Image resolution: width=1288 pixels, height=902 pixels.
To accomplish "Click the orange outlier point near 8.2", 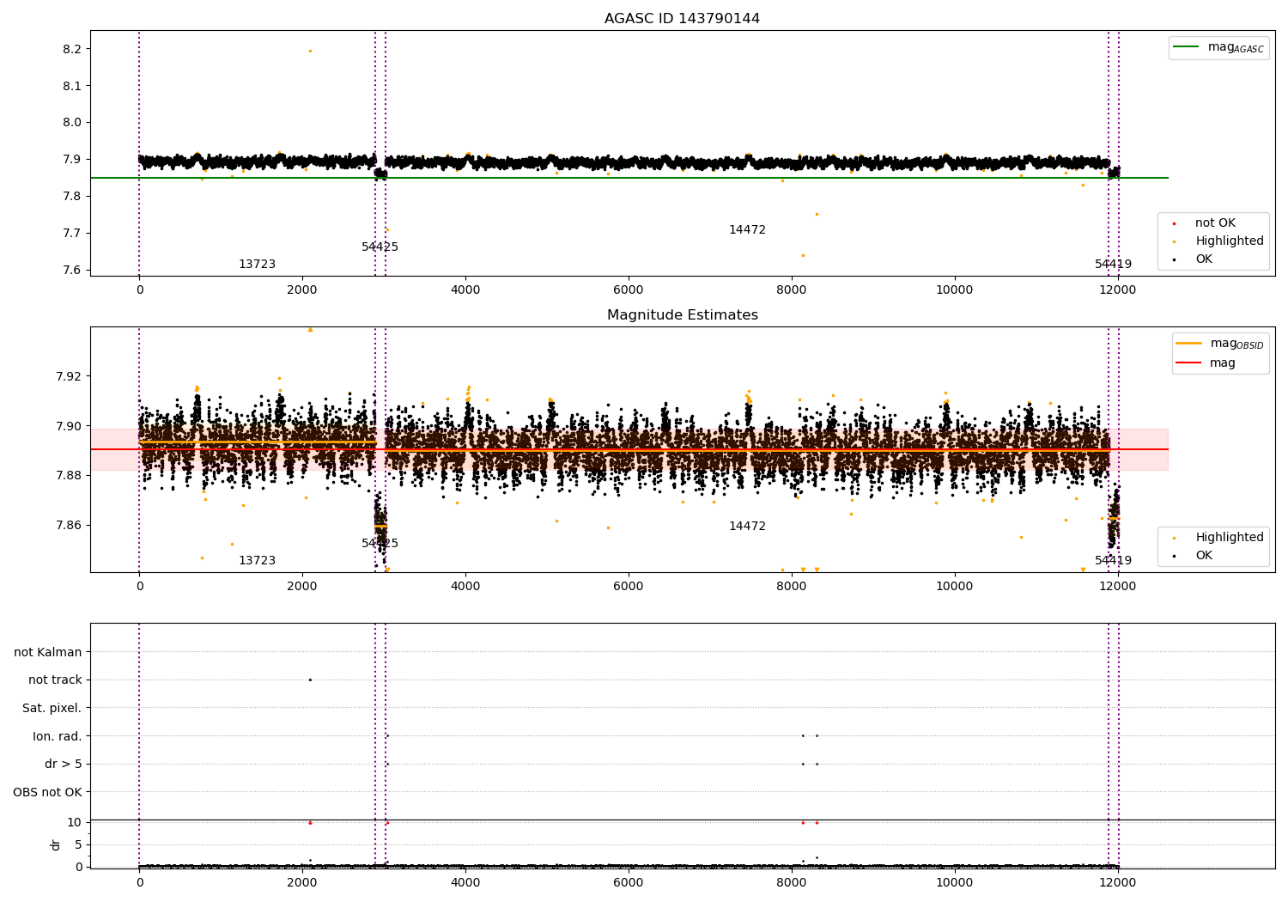I will tap(310, 51).
